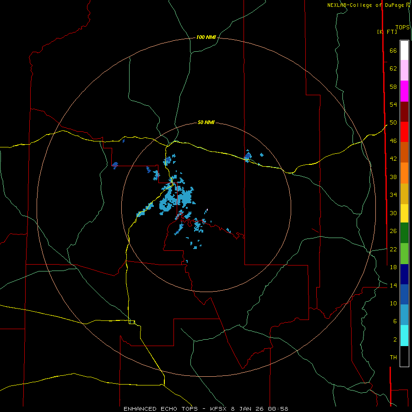Click the 66 legend value

tap(393, 50)
